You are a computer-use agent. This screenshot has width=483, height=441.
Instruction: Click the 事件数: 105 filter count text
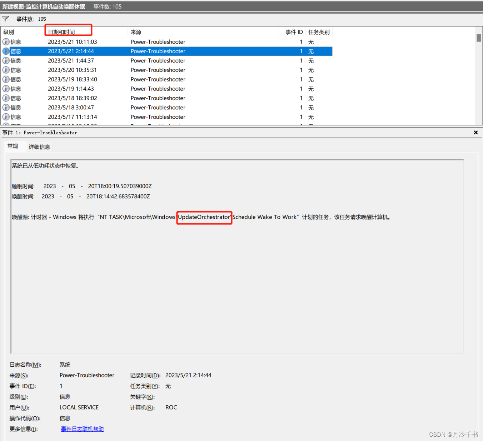pos(31,19)
